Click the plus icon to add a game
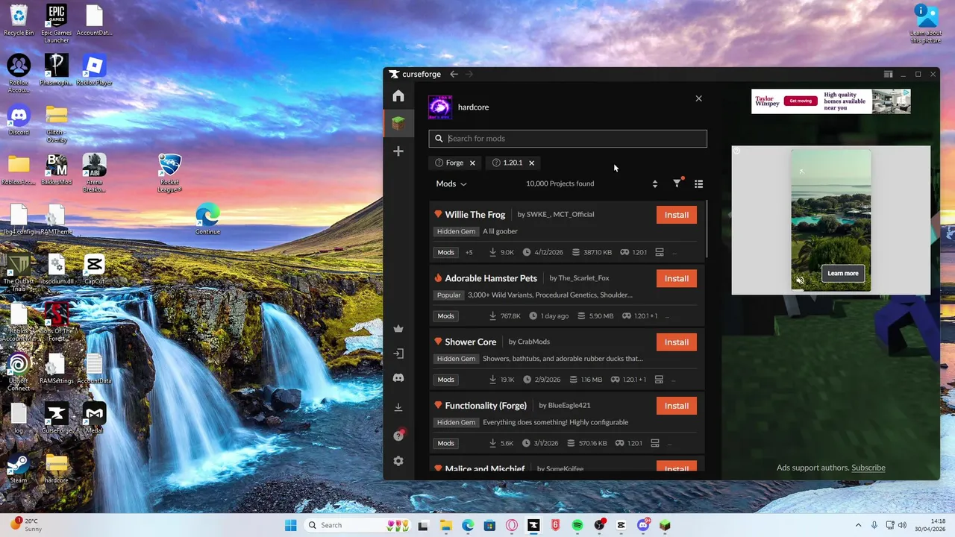 (398, 151)
